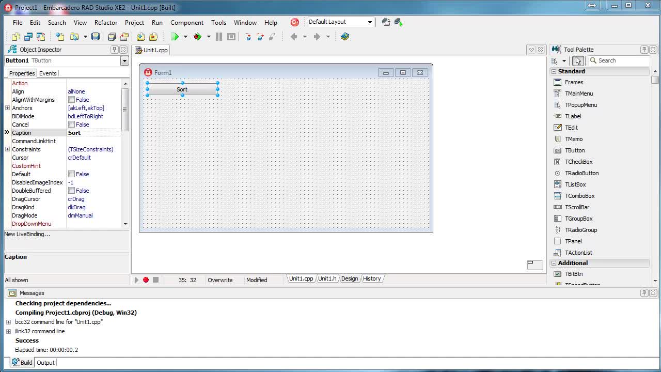Expand the Anchors property
661x372 pixels.
point(8,108)
